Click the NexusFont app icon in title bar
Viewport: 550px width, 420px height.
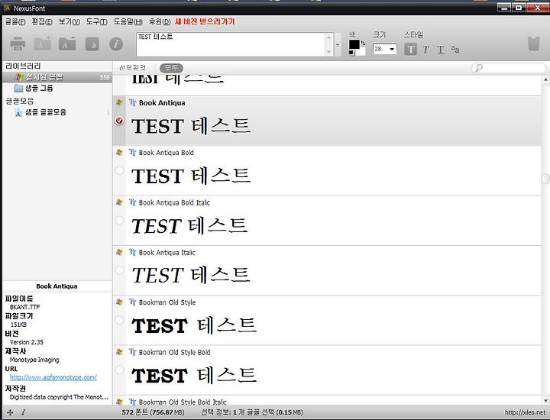8,8
